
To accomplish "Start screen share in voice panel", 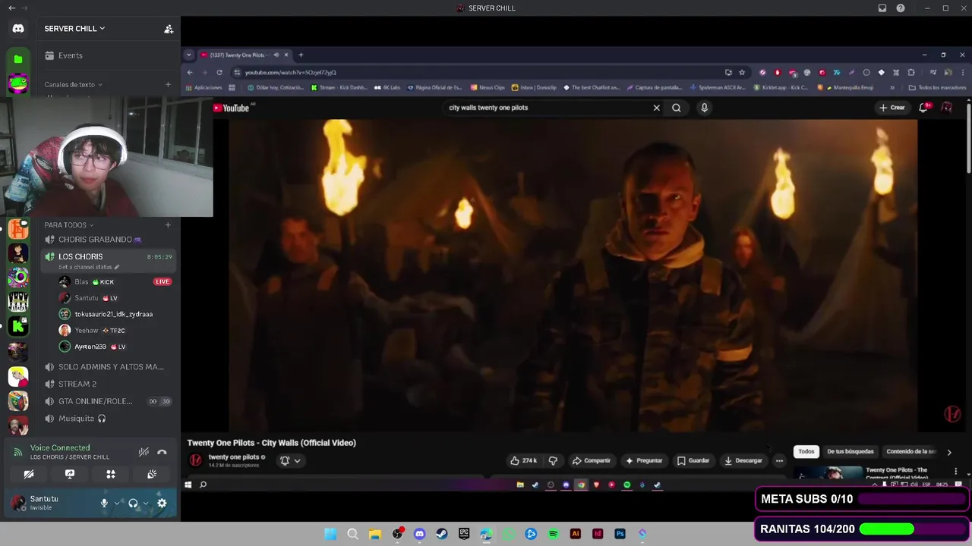I will (x=70, y=474).
